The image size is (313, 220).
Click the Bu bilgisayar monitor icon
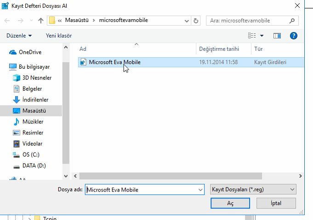tap(13, 67)
